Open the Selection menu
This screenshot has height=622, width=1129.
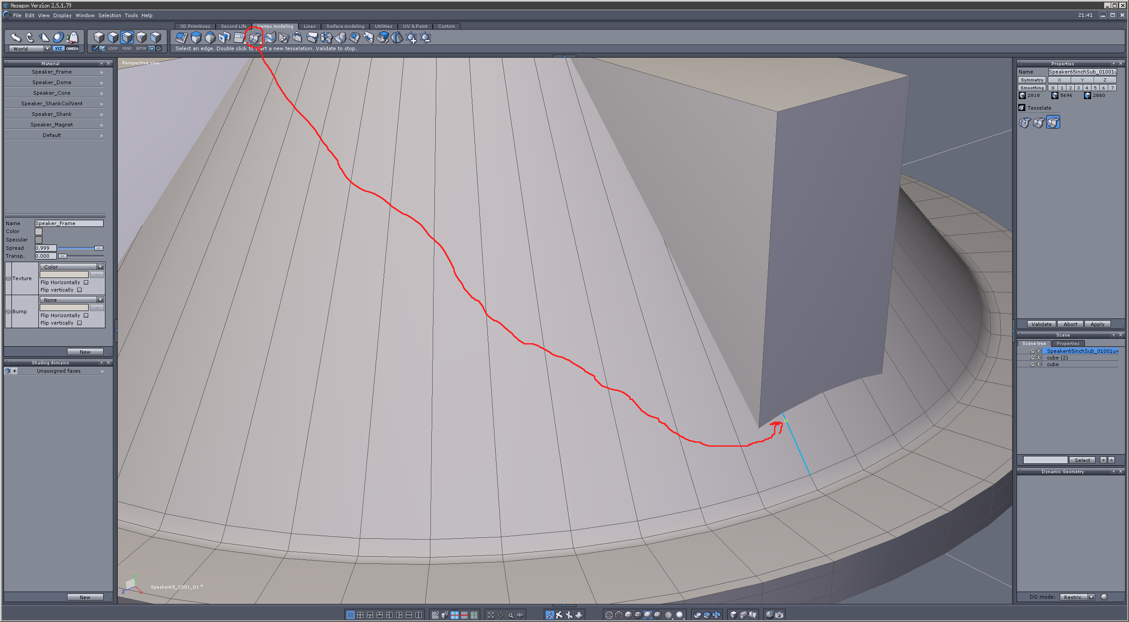point(109,15)
